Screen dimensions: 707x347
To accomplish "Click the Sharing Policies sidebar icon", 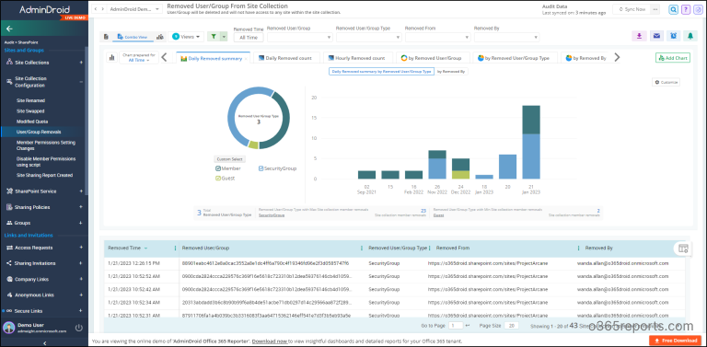I will tap(10, 207).
